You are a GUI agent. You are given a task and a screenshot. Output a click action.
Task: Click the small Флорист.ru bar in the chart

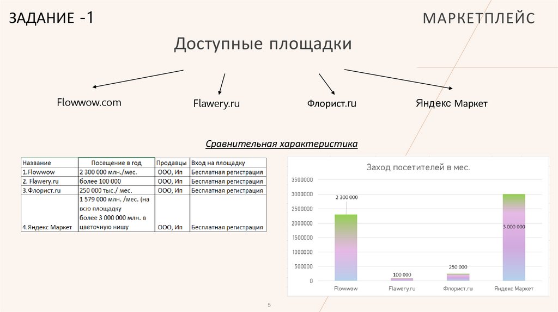[458, 277]
